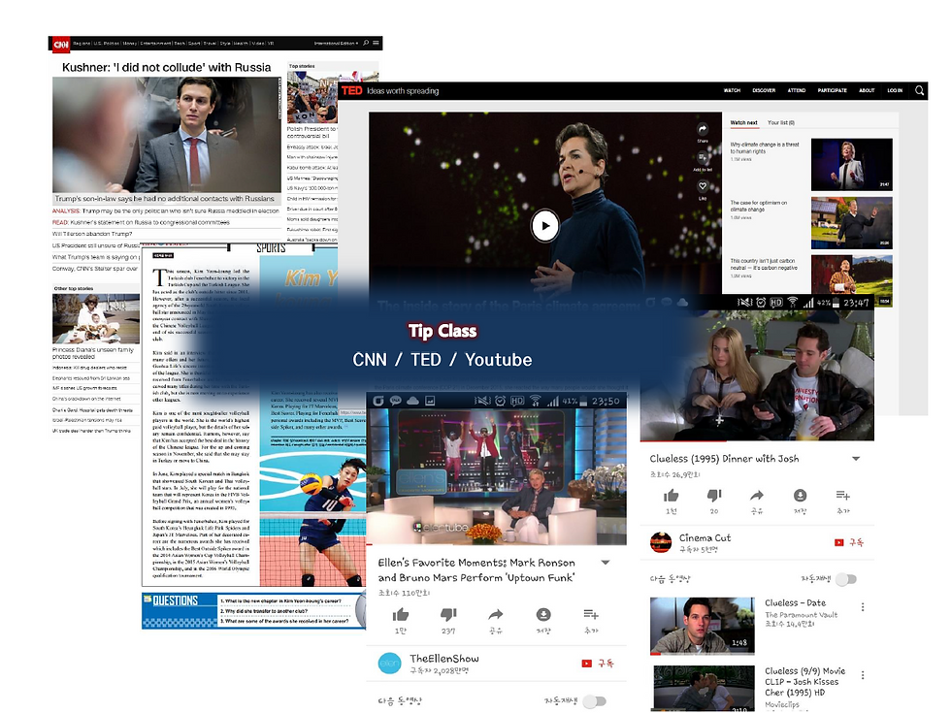Open TheEllenShow channel avatar

(x=389, y=664)
